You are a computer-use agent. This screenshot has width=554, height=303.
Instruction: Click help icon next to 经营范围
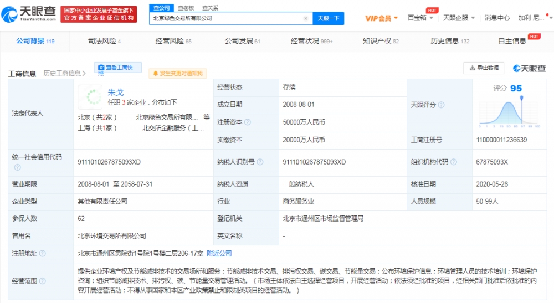(x=43, y=281)
